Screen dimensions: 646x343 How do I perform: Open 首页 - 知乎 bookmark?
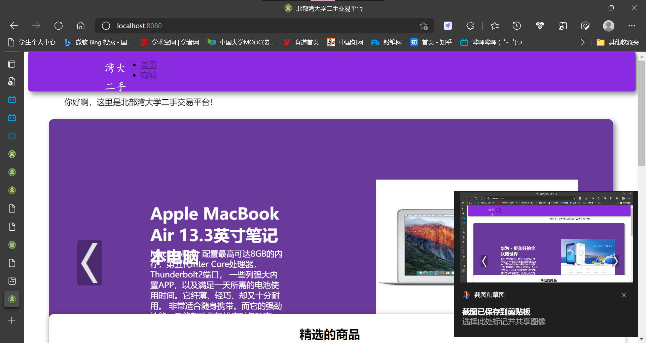point(431,42)
